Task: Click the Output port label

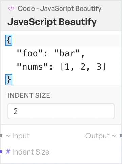Action: tap(98, 136)
